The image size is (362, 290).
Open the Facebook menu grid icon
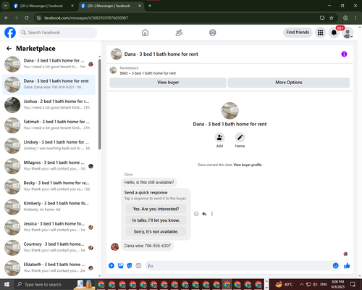320,33
